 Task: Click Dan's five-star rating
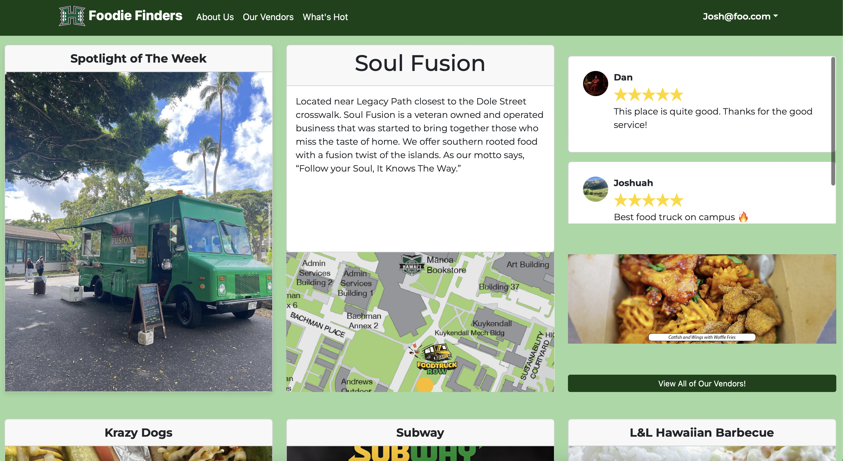tap(648, 94)
